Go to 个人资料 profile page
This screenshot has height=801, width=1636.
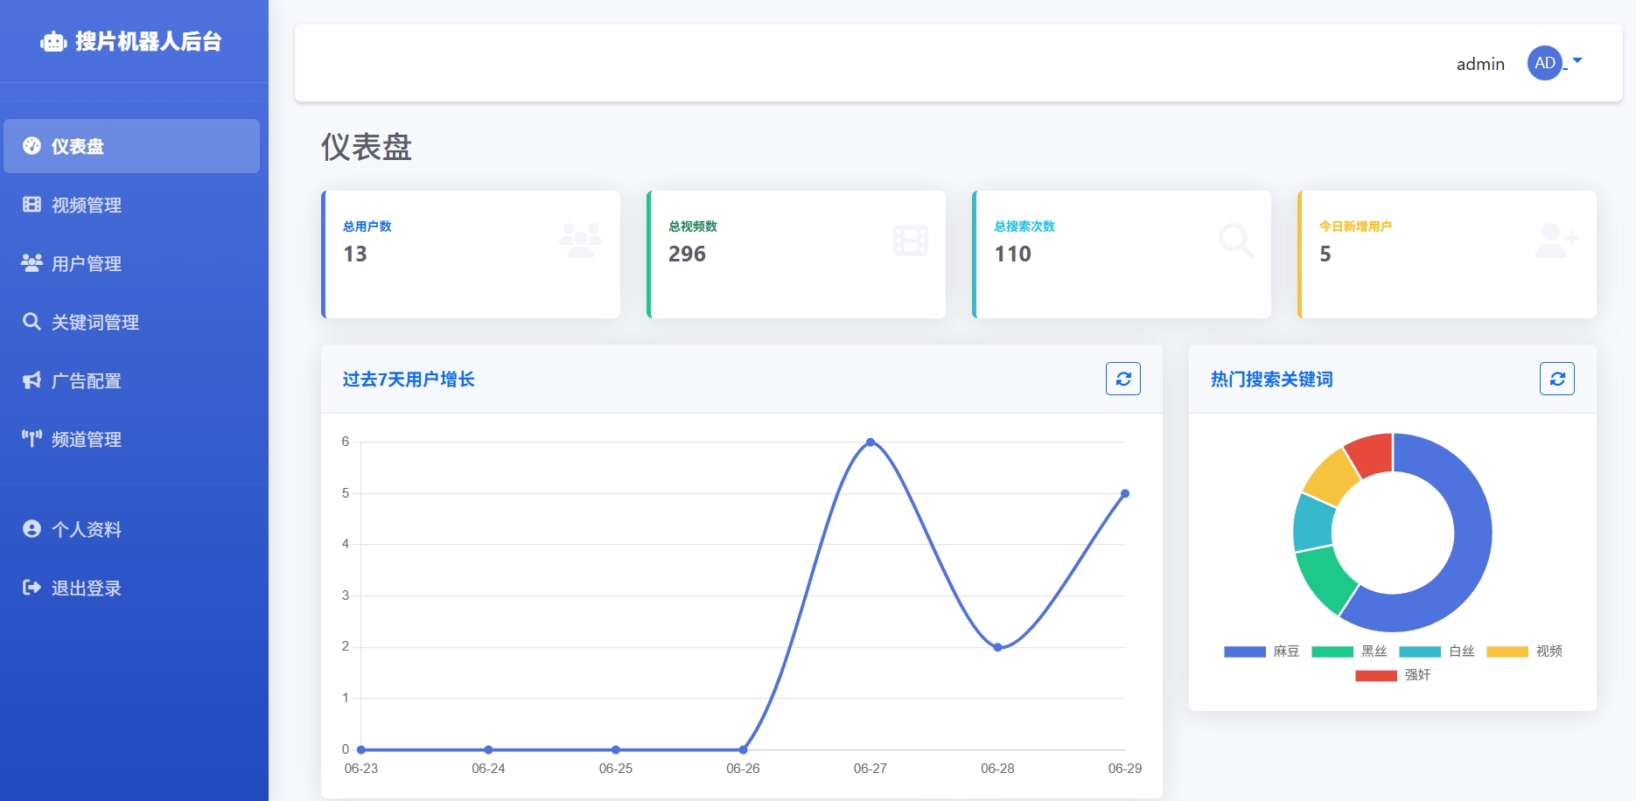tap(86, 529)
